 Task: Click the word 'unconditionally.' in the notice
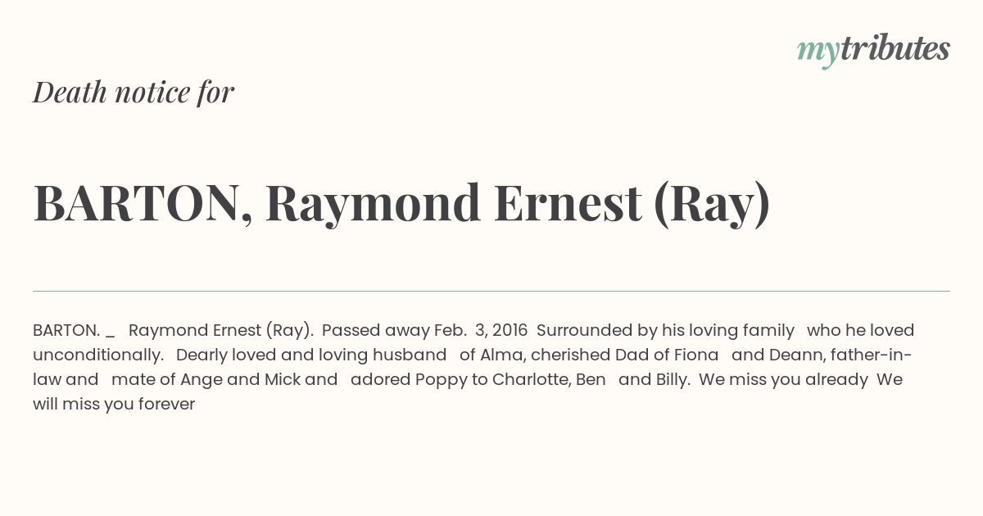tap(98, 355)
